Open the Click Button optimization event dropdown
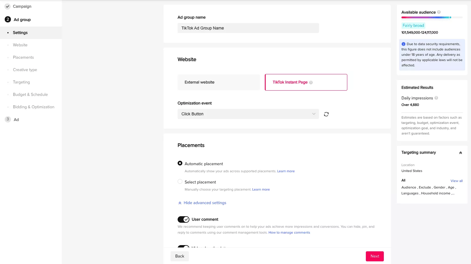 248,114
